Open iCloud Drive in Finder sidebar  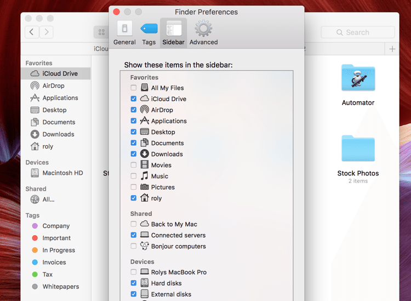pos(55,73)
